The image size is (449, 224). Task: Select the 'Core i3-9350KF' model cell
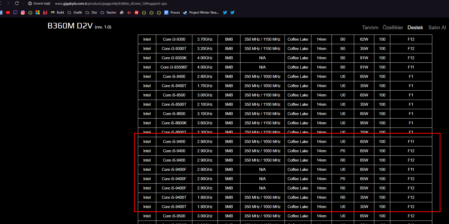pos(174,67)
